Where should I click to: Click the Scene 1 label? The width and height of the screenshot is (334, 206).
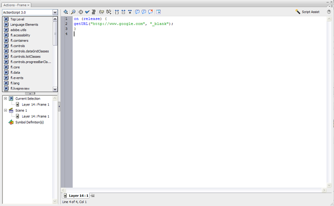(x=21, y=111)
